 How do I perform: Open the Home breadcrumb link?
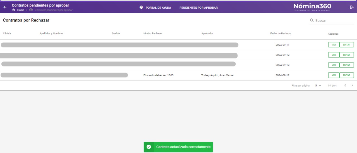coord(21,10)
